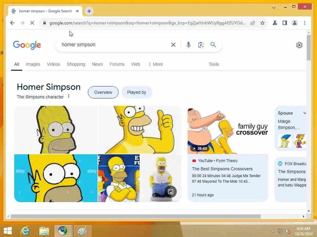Click the scroll down arrow

pos(309,211)
